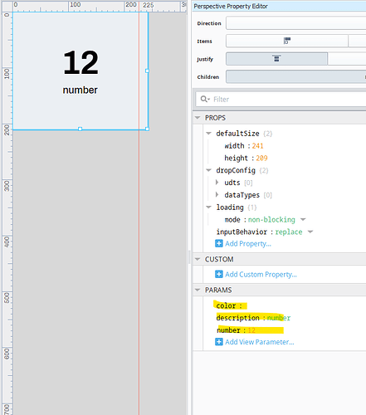This screenshot has height=415, width=366.
Task: Open the inputBehavior replace dropdown
Action: tap(310, 232)
